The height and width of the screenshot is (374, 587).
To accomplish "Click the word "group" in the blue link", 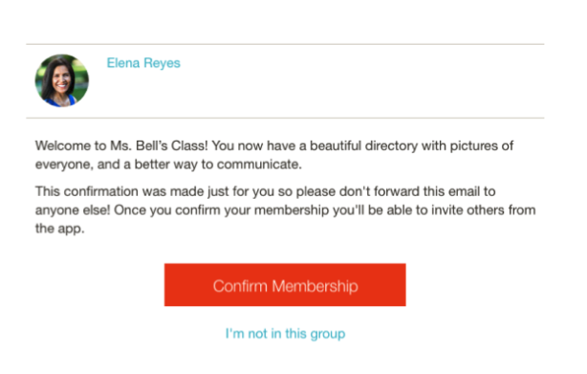I will 328,334.
